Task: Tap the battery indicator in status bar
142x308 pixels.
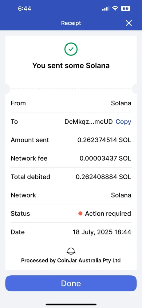Action: pos(126,8)
